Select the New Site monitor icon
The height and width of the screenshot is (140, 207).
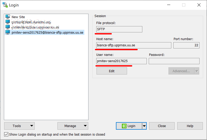point(8,17)
